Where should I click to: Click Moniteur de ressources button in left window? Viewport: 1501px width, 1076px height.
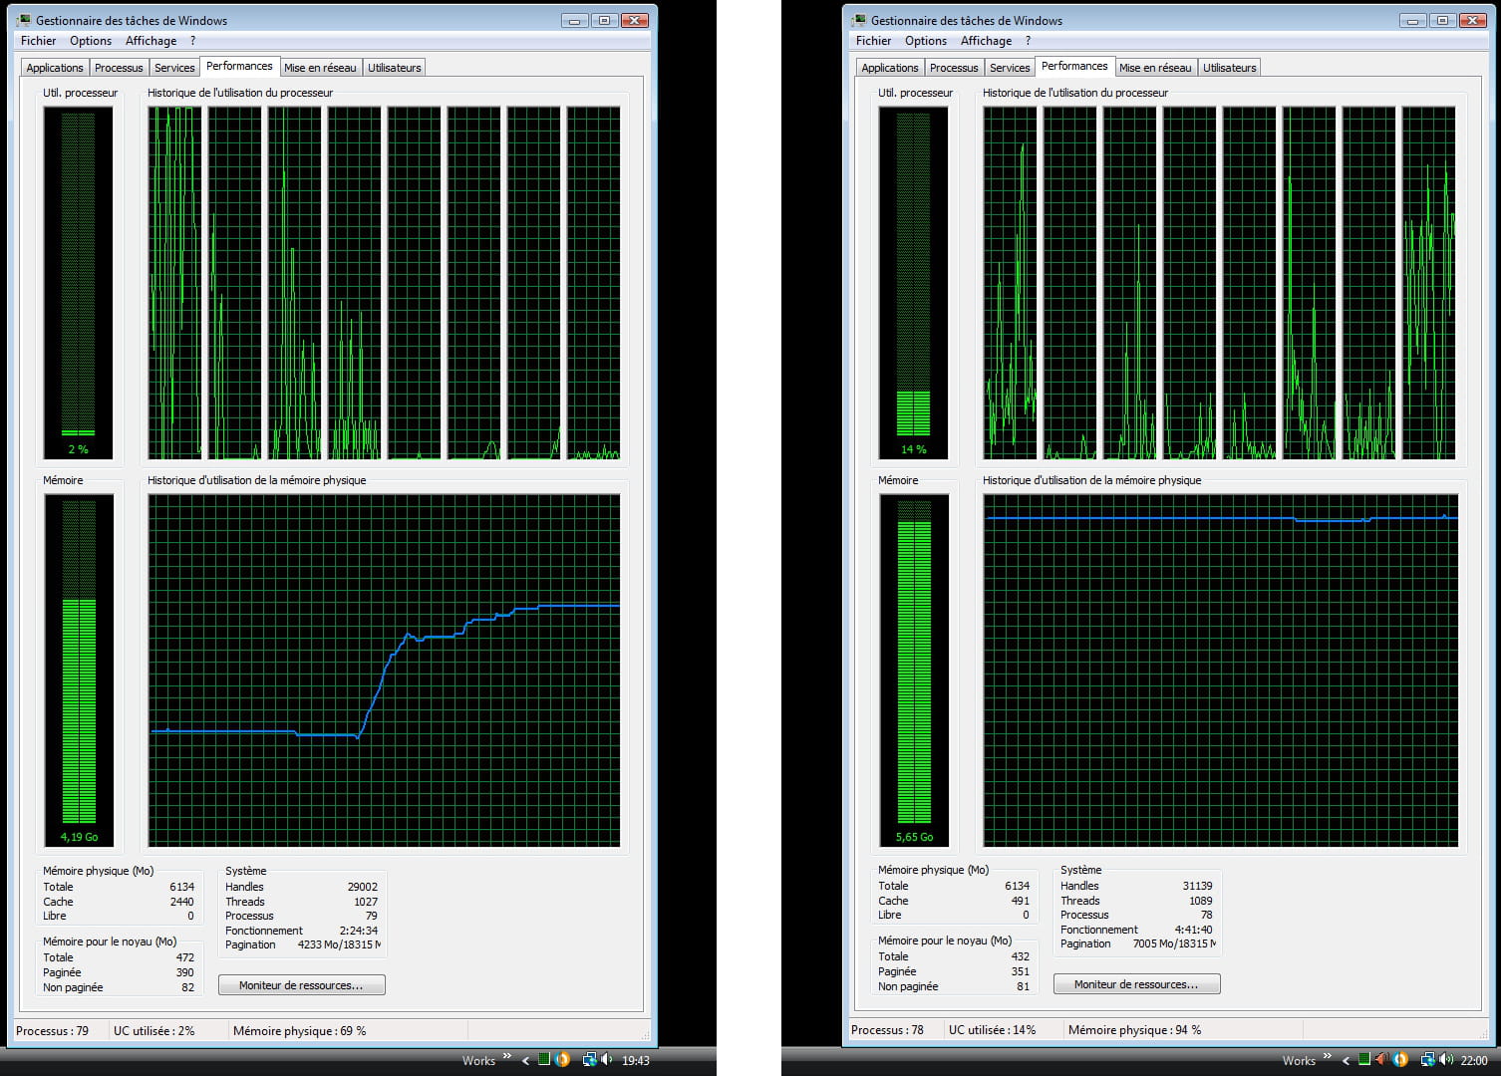coord(301,985)
